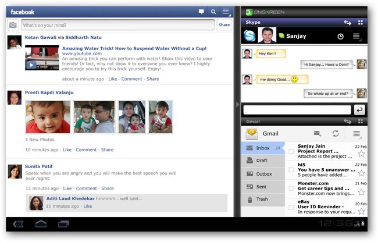Click Share button next to status box
378x242 pixels.
[x=224, y=25]
